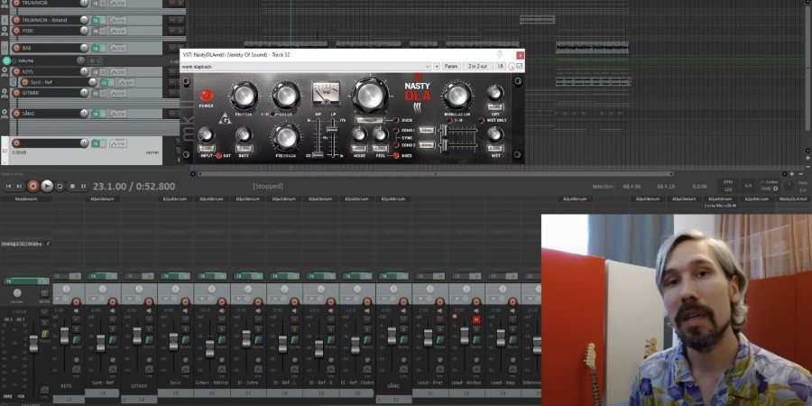Start playback with the transport Play button

[47, 186]
